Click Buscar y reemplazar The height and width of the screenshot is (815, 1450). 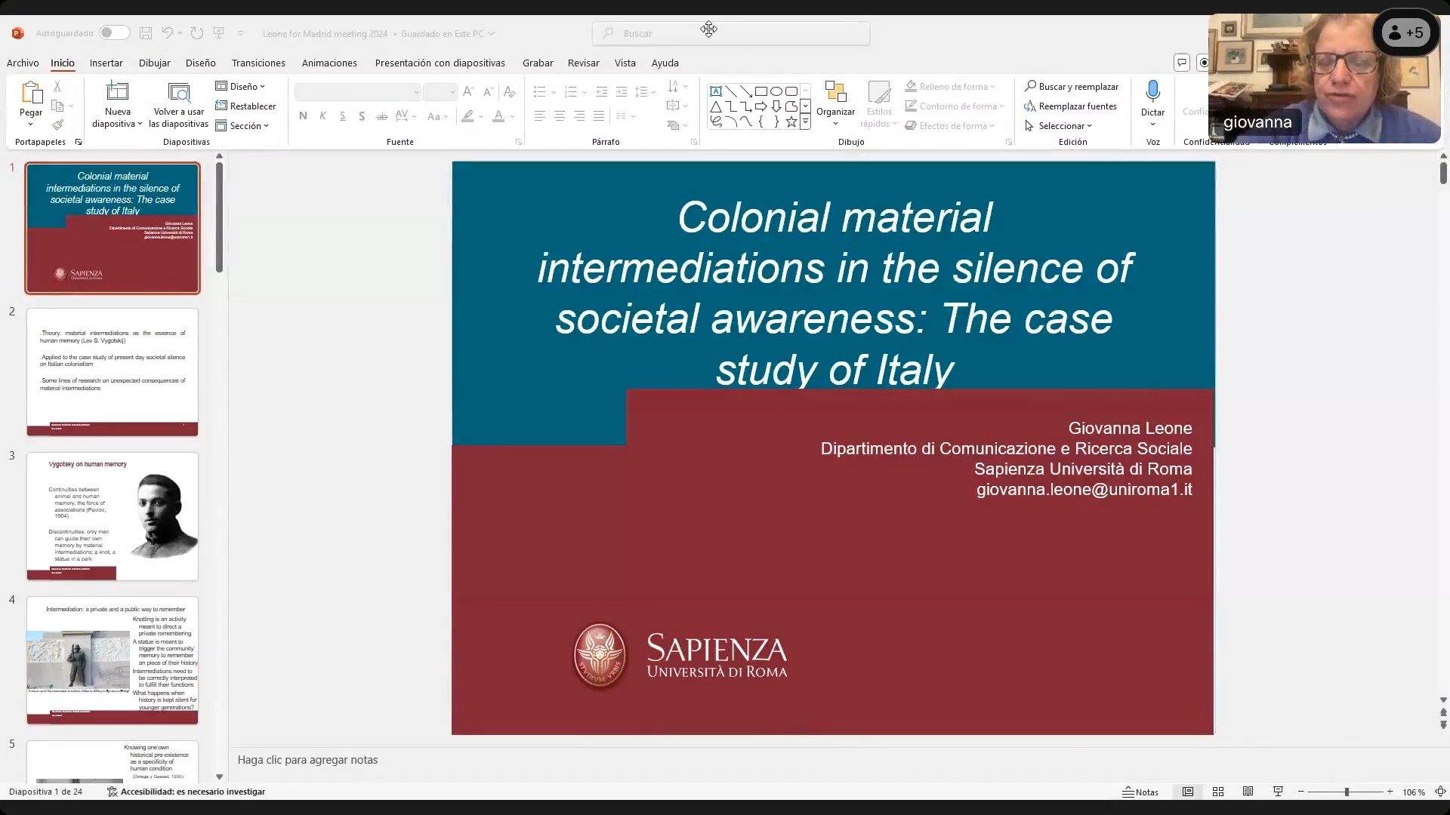[1071, 87]
